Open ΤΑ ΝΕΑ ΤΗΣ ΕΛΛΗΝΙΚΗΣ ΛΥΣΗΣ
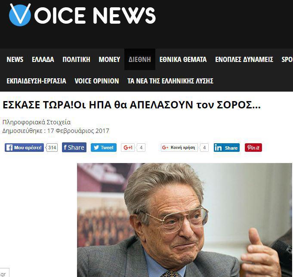The height and width of the screenshot is (277, 293). [x=170, y=81]
